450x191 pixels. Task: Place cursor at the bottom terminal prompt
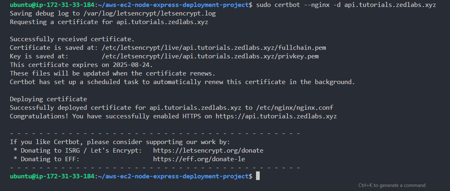click(257, 176)
